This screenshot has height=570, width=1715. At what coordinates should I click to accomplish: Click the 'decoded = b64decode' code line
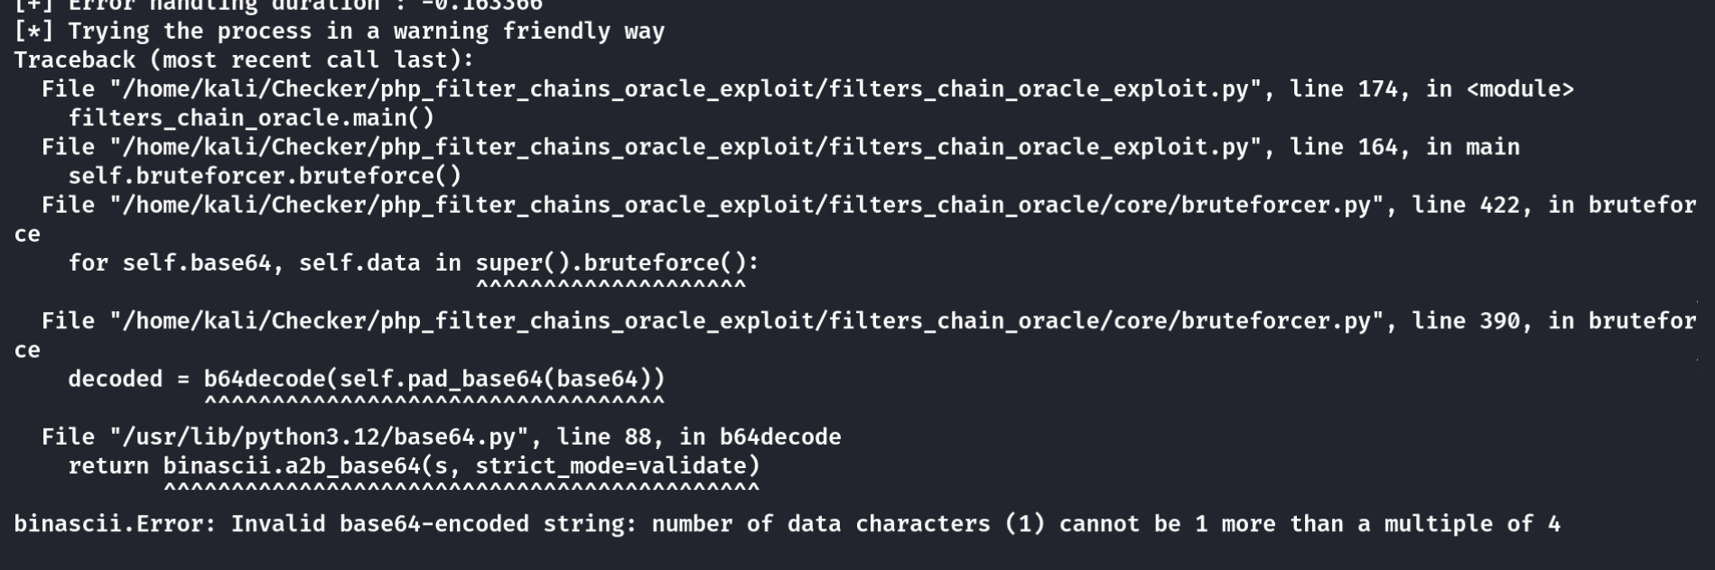pyautogui.click(x=367, y=379)
